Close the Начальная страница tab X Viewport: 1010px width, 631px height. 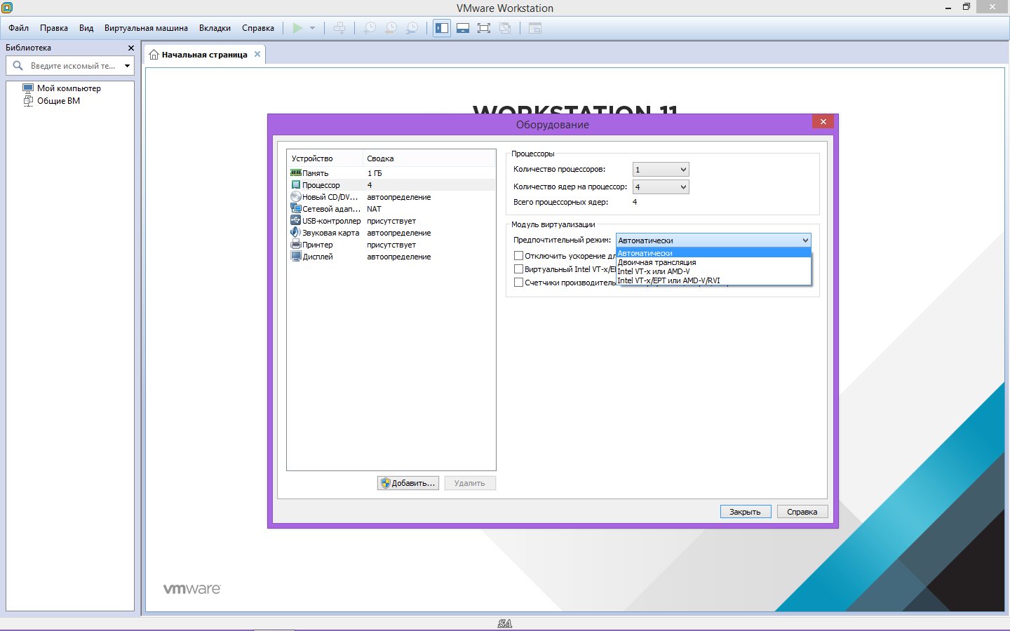[x=257, y=54]
